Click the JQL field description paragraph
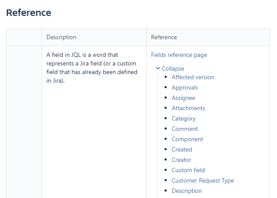Screen dimensions: 277x198 [x=92, y=68]
